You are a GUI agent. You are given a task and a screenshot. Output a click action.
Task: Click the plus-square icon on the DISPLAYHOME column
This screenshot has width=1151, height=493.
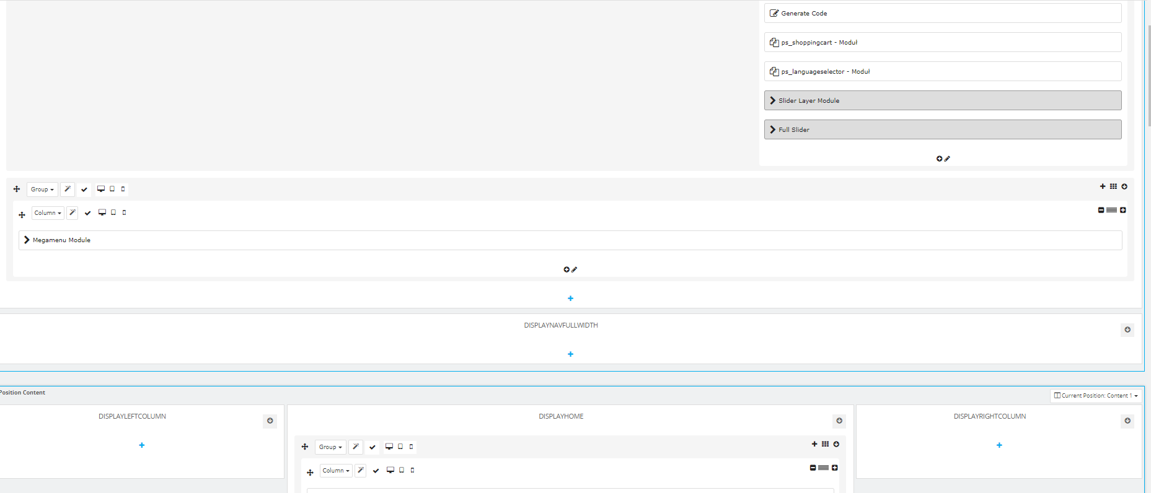(x=834, y=468)
